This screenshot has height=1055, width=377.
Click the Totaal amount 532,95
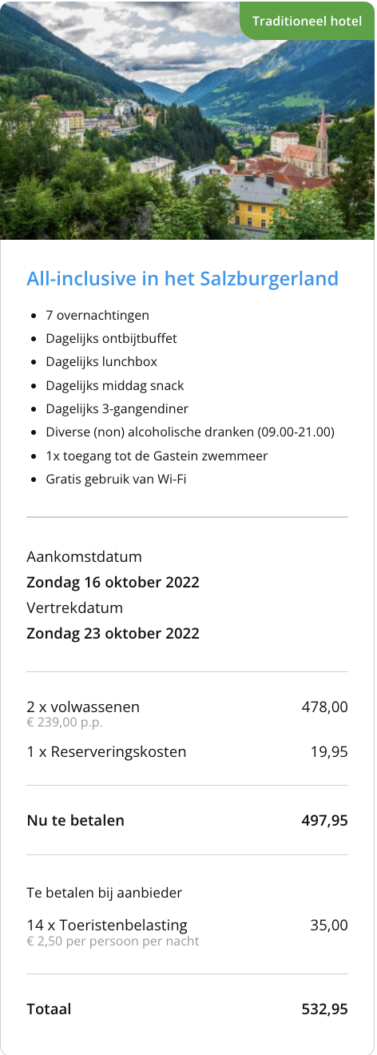click(324, 1009)
